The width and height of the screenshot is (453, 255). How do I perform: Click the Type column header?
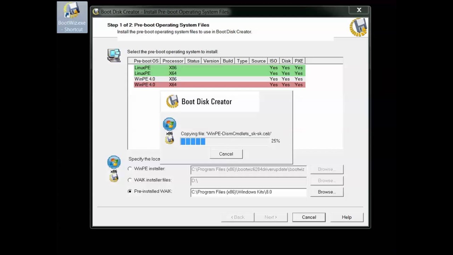[x=242, y=61]
